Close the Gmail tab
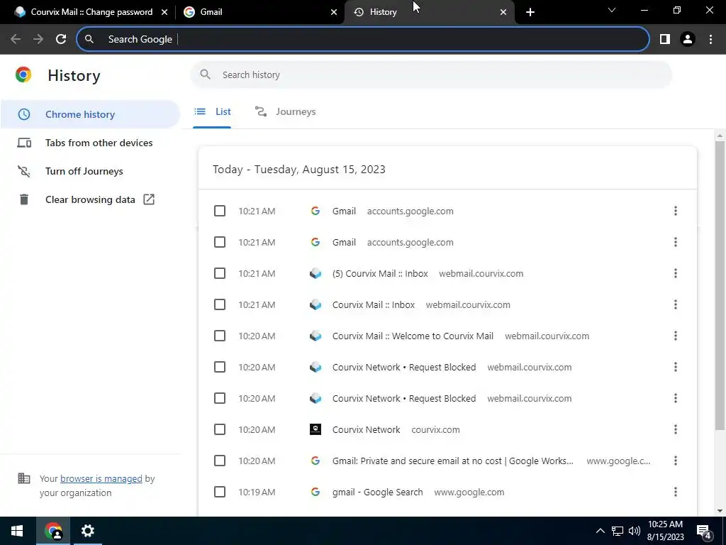The height and width of the screenshot is (545, 726). click(x=334, y=12)
